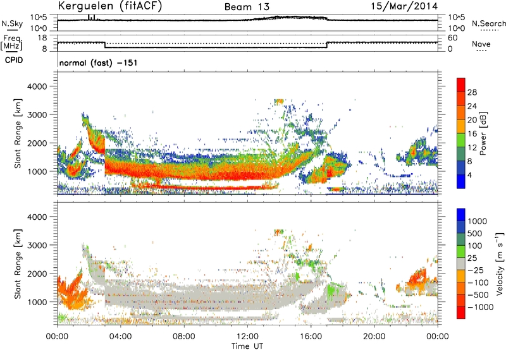Click the power colorbar value 28
The width and height of the screenshot is (506, 350).
[472, 92]
